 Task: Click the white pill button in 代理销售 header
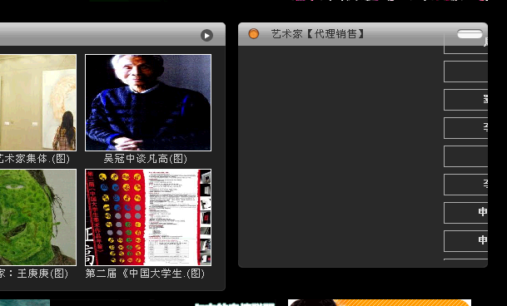click(470, 33)
